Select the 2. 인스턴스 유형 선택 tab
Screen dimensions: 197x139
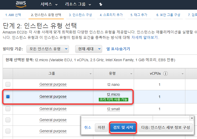(x=46, y=15)
